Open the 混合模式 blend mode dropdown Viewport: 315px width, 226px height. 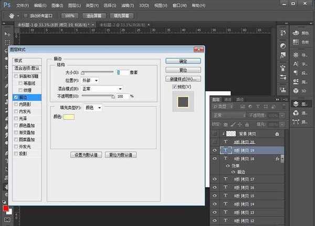102,89
